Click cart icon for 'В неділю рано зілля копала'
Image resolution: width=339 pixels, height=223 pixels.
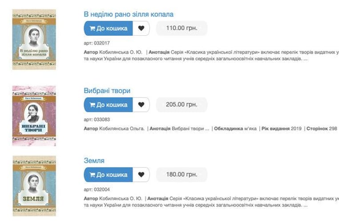click(93, 28)
